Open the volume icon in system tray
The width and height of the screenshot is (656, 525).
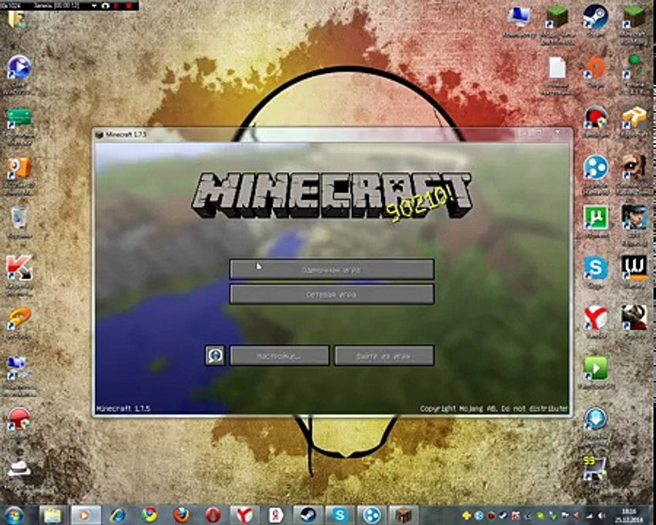coord(601,516)
